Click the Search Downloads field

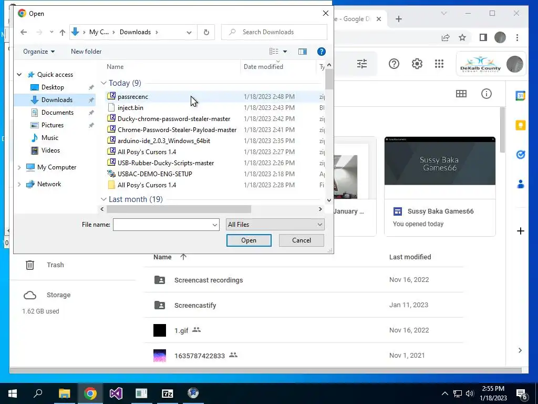274,32
